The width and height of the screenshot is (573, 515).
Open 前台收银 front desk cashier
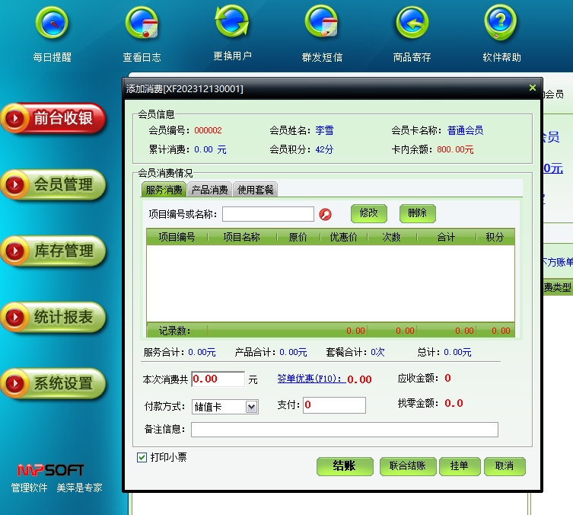(x=53, y=119)
